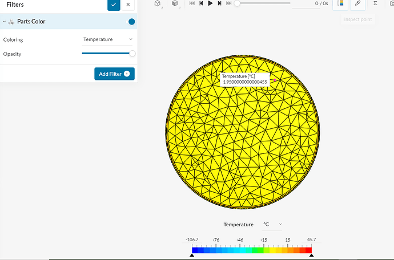The image size is (394, 260).
Task: Open the Coloring dropdown set to Temperature
Action: coord(107,39)
